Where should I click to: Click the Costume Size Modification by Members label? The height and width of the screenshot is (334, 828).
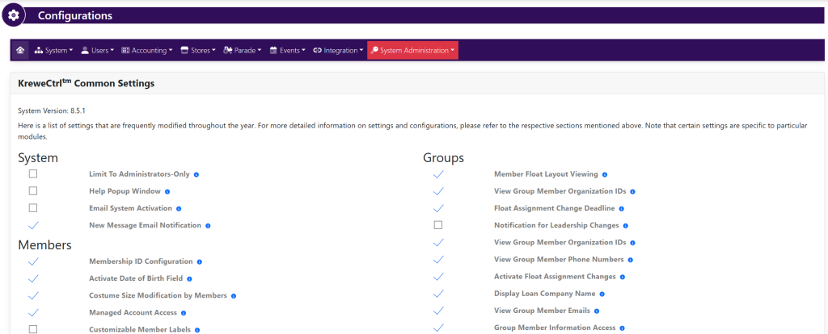[x=158, y=295]
